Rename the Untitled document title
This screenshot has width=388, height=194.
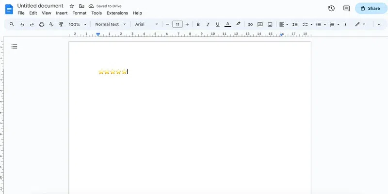[40, 6]
